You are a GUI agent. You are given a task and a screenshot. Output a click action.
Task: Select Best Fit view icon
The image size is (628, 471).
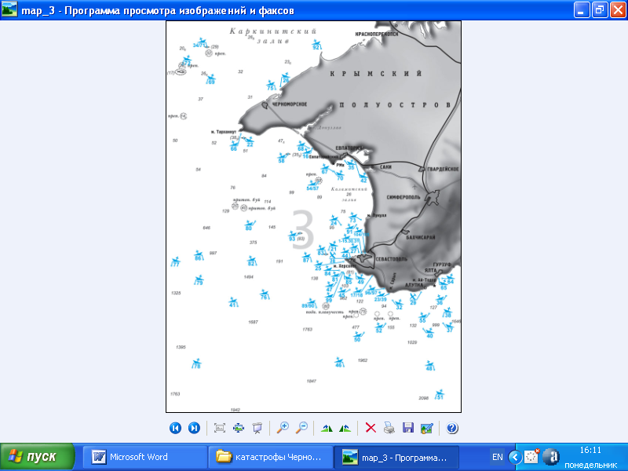(x=220, y=428)
